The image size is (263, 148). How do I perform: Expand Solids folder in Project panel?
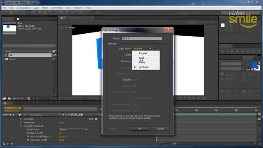tap(3, 59)
